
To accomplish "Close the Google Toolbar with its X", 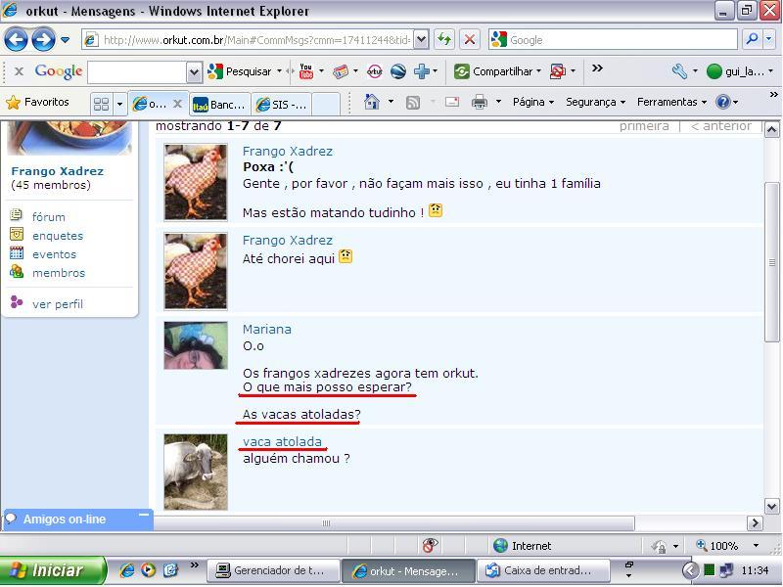I will coord(19,71).
